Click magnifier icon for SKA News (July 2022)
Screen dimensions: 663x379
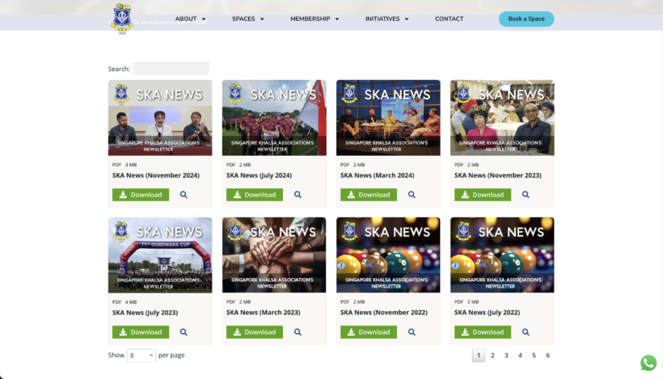pyautogui.click(x=526, y=332)
